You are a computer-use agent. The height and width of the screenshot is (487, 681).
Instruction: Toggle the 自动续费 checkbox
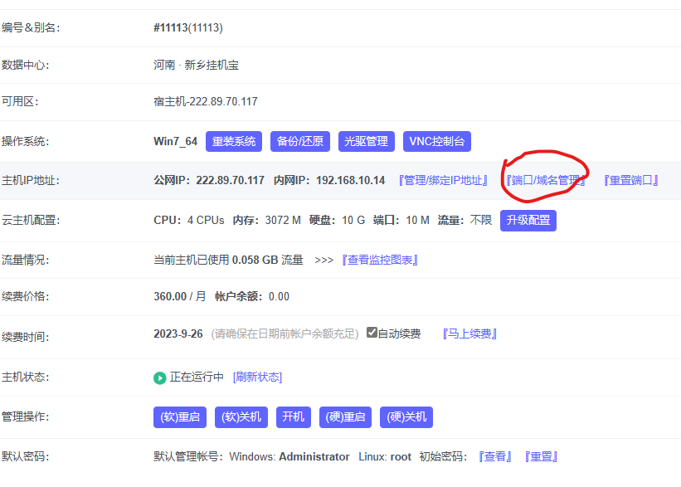[372, 333]
